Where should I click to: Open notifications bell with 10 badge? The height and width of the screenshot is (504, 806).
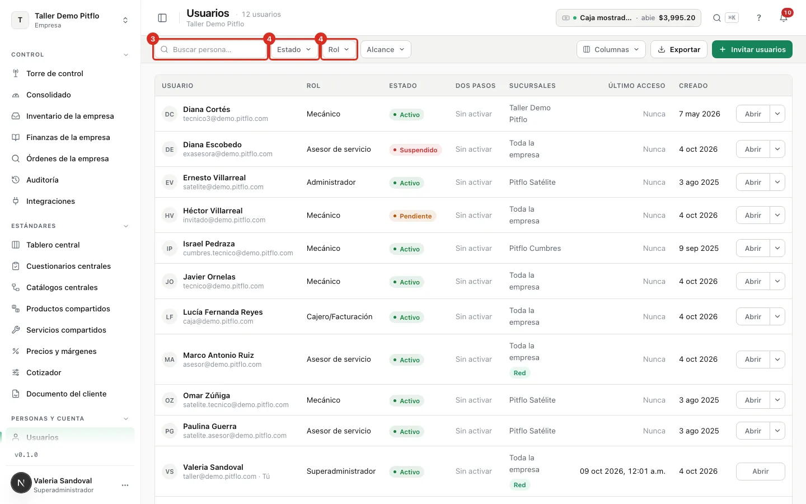click(784, 18)
